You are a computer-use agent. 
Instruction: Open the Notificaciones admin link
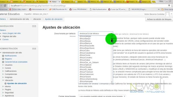(x=11, y=56)
